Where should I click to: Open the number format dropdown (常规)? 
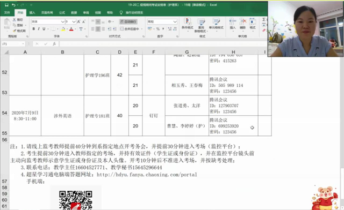(175, 21)
